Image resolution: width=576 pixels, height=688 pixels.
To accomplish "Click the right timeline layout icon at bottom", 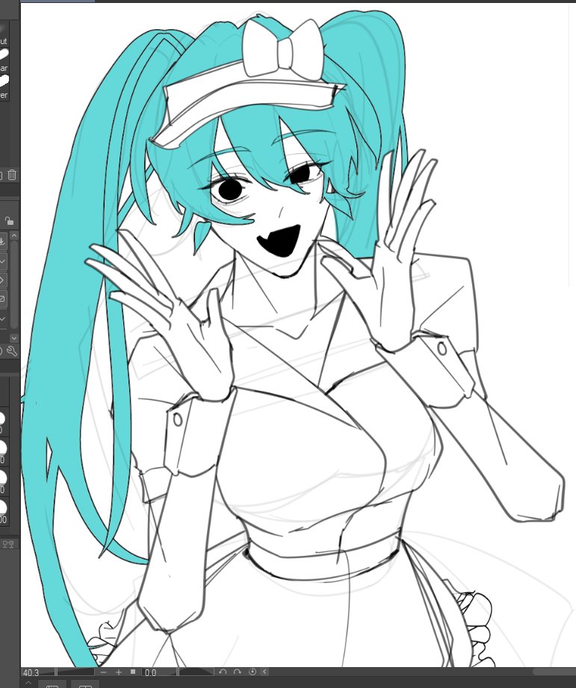I will [85, 685].
